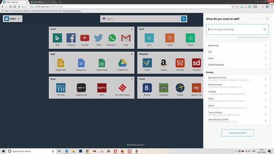Open the Tripadvisor travel shortcut
The image size is (274, 154).
(x=164, y=88)
